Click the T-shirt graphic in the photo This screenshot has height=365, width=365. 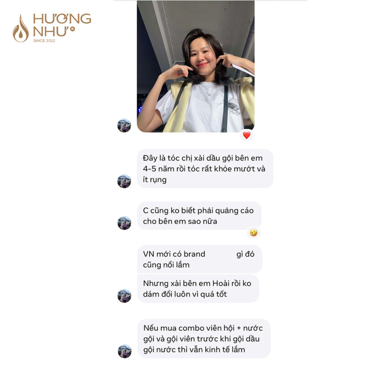[x=234, y=106]
